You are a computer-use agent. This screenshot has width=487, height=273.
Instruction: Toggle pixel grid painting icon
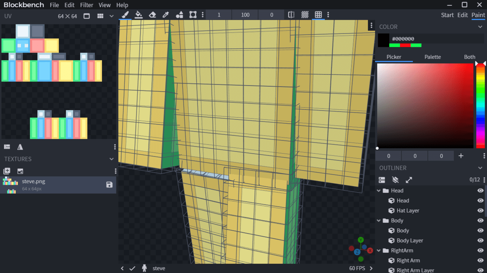[318, 15]
